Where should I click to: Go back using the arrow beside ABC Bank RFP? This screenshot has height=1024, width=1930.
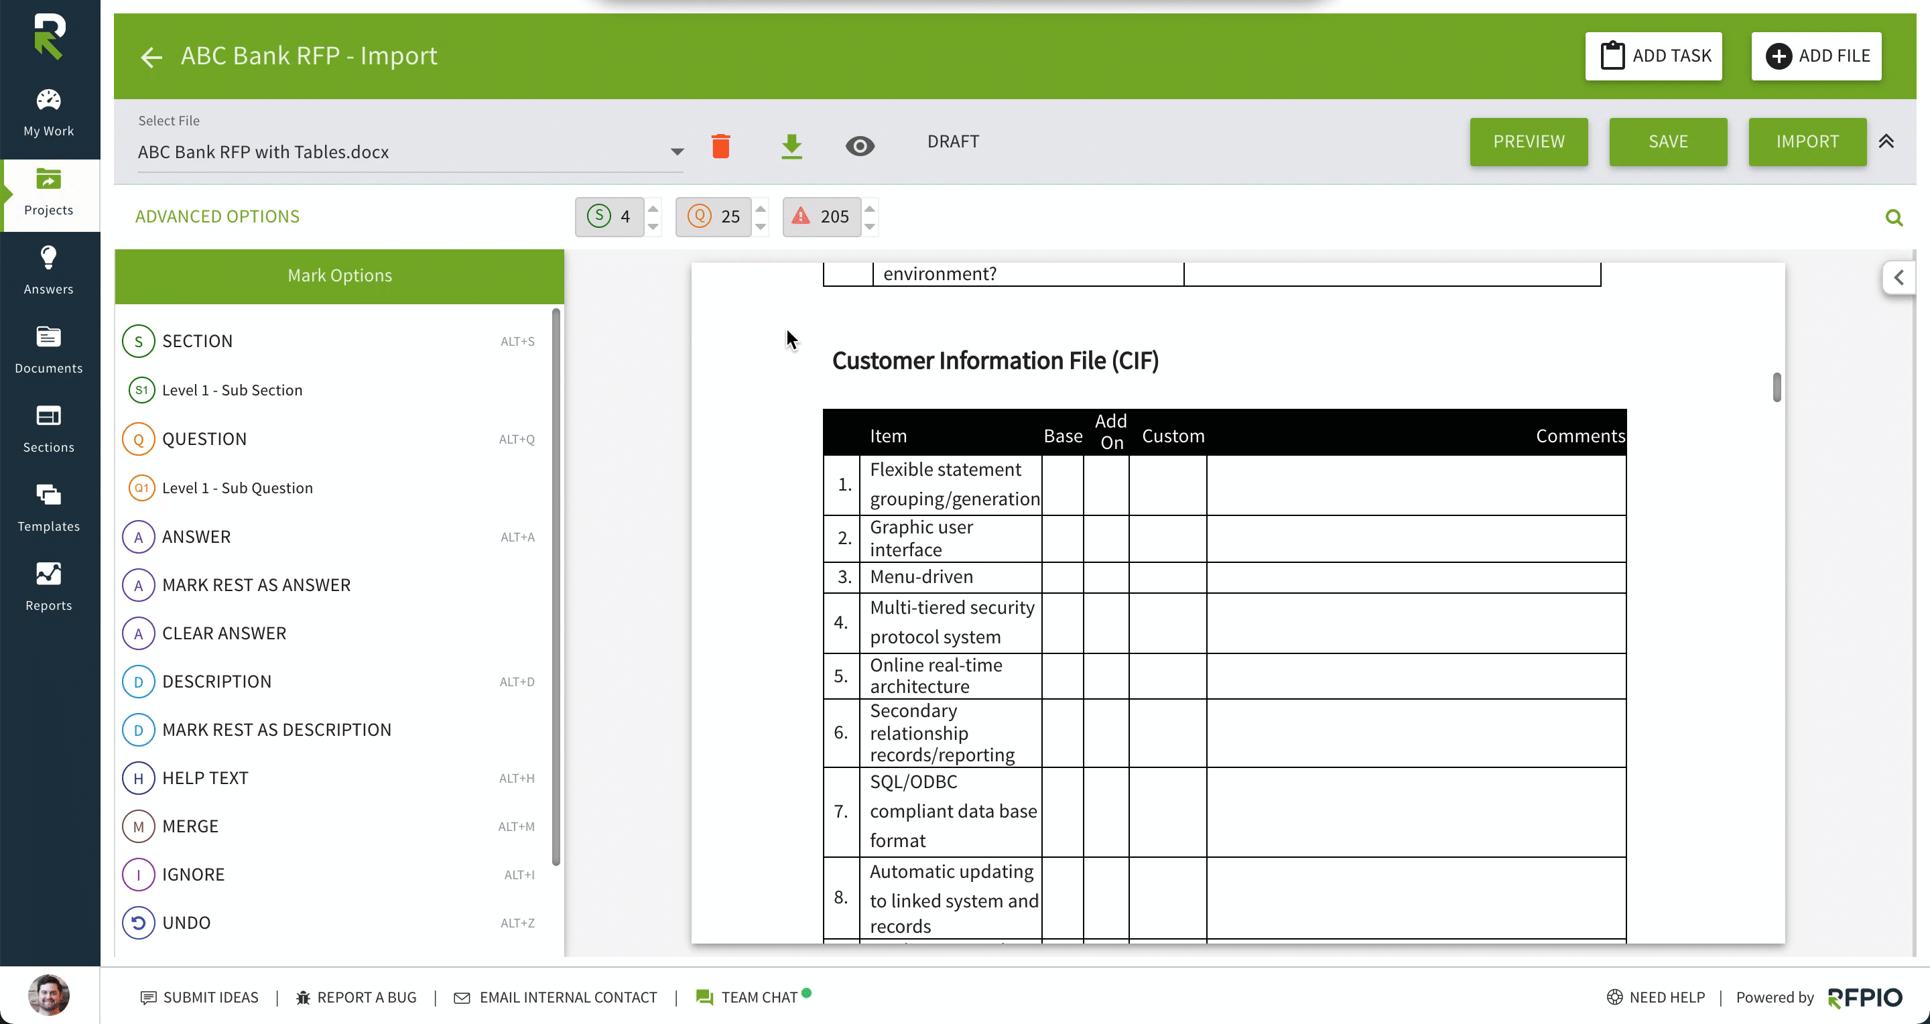click(151, 57)
